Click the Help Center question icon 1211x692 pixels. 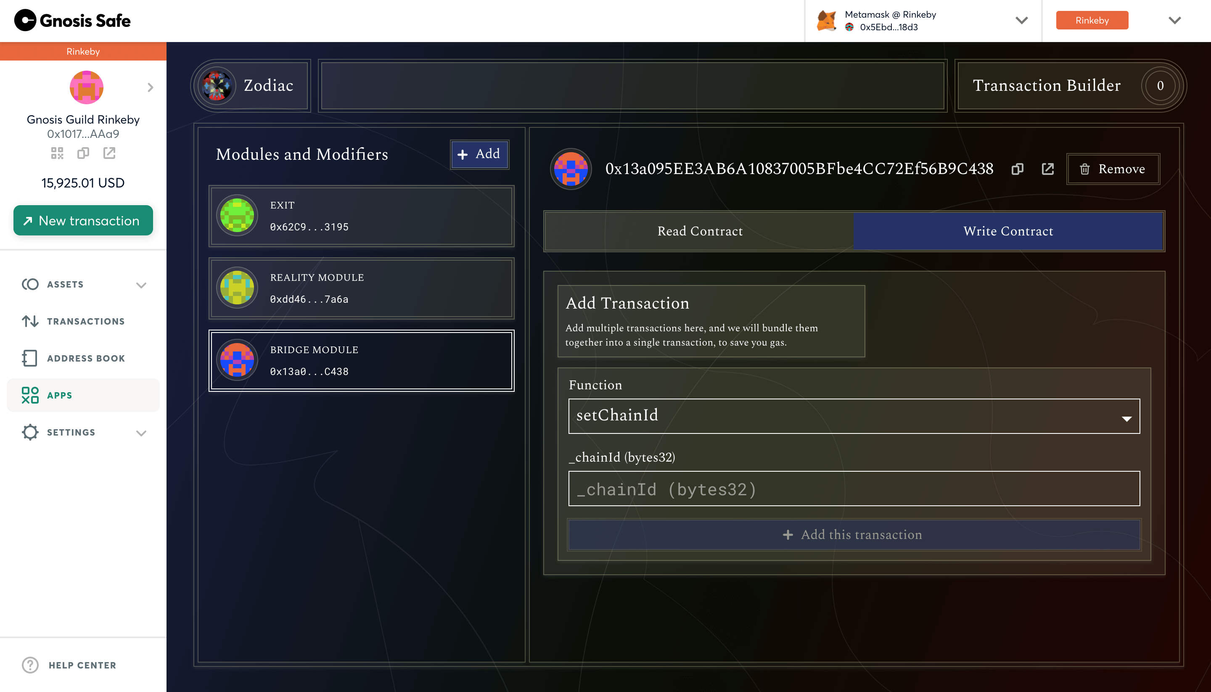pos(30,665)
